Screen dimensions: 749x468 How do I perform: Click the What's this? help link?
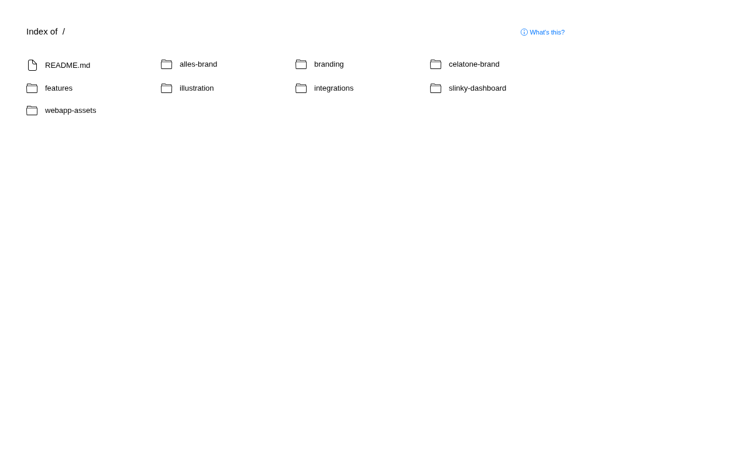[x=547, y=32]
